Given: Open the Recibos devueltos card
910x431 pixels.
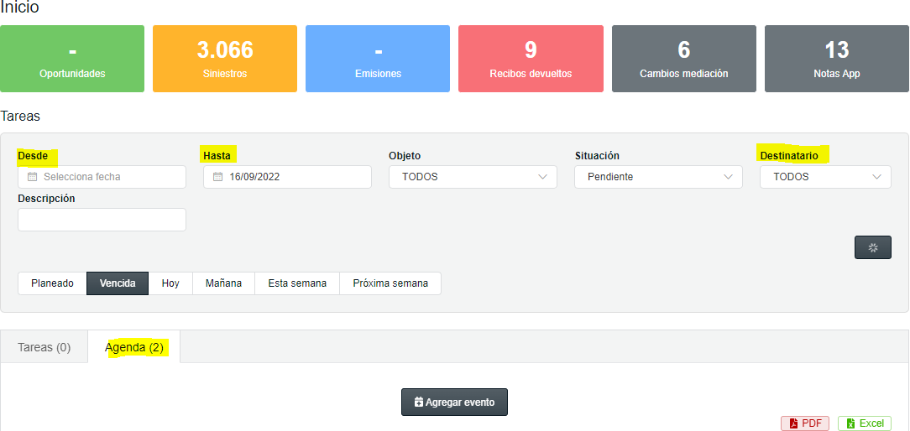Looking at the screenshot, I should pos(531,59).
